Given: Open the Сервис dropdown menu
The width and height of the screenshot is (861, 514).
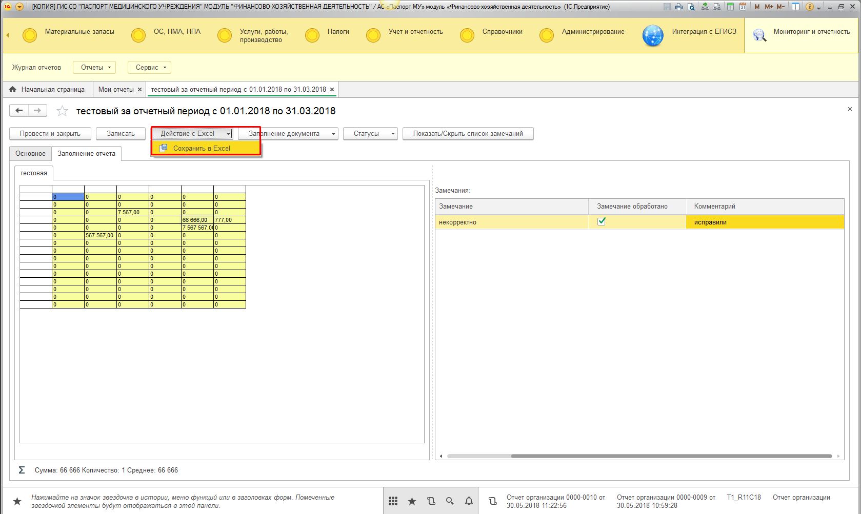Looking at the screenshot, I should (x=149, y=67).
